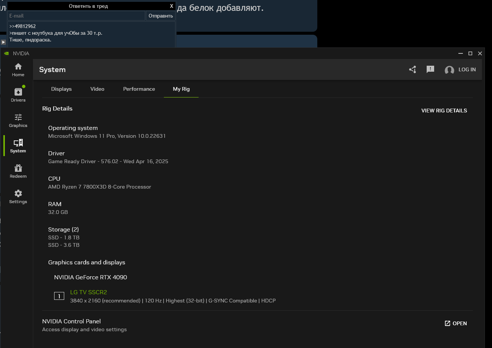The width and height of the screenshot is (492, 348).
Task: Switch to the Performance tab
Action: pos(139,89)
